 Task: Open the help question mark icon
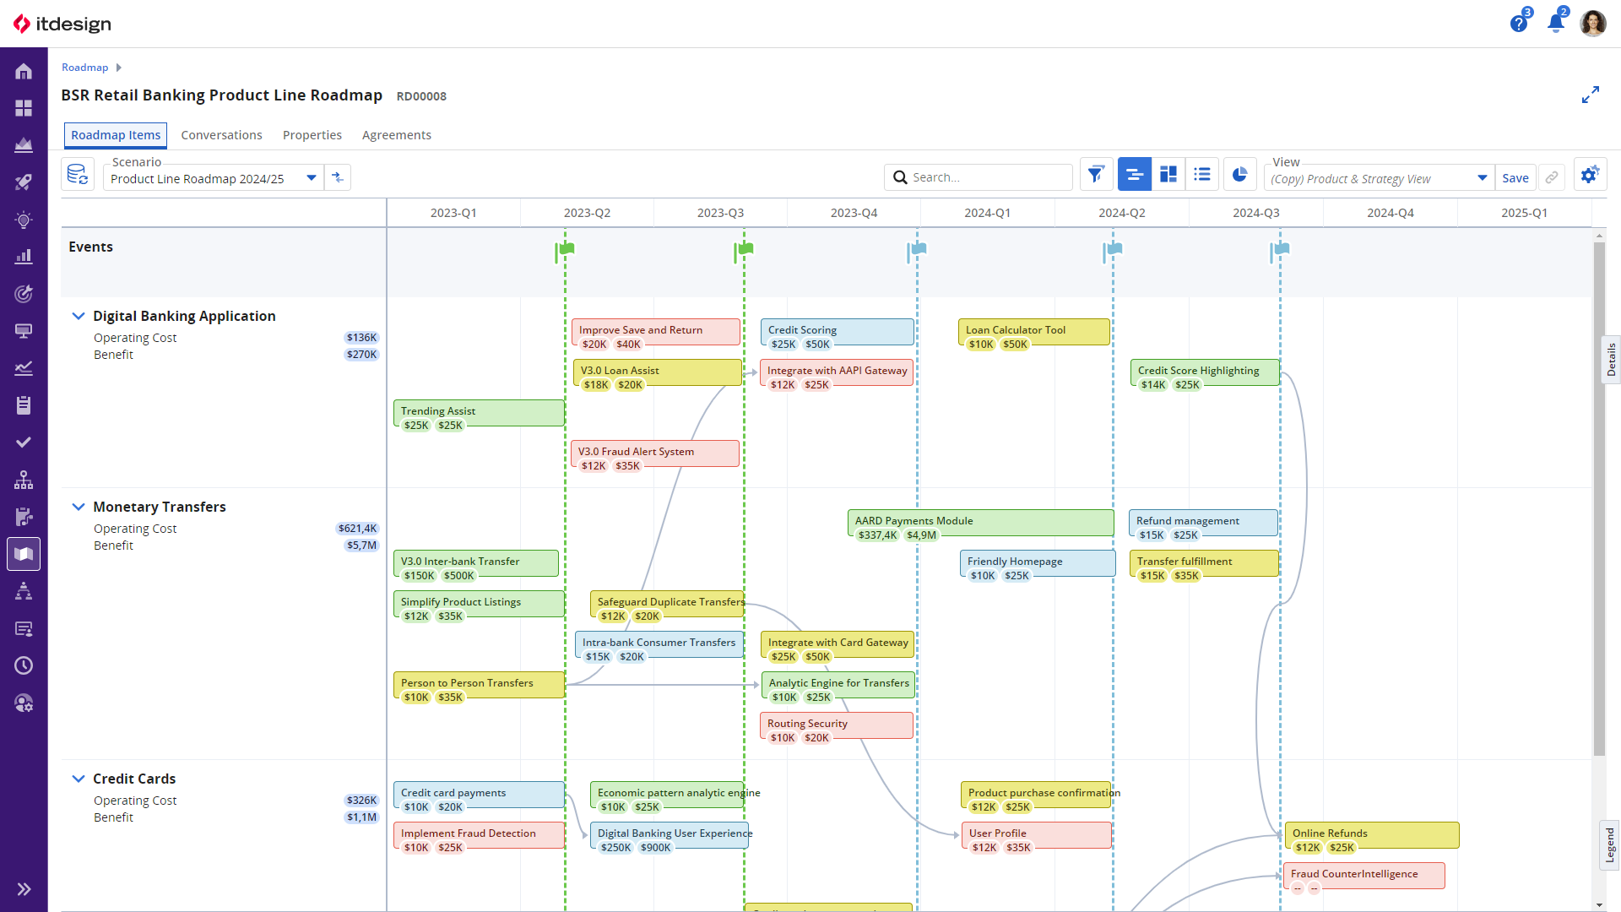pyautogui.click(x=1519, y=24)
